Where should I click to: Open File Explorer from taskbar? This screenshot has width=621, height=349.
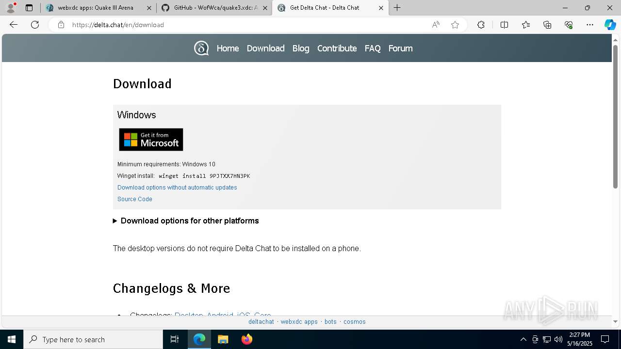point(223,339)
